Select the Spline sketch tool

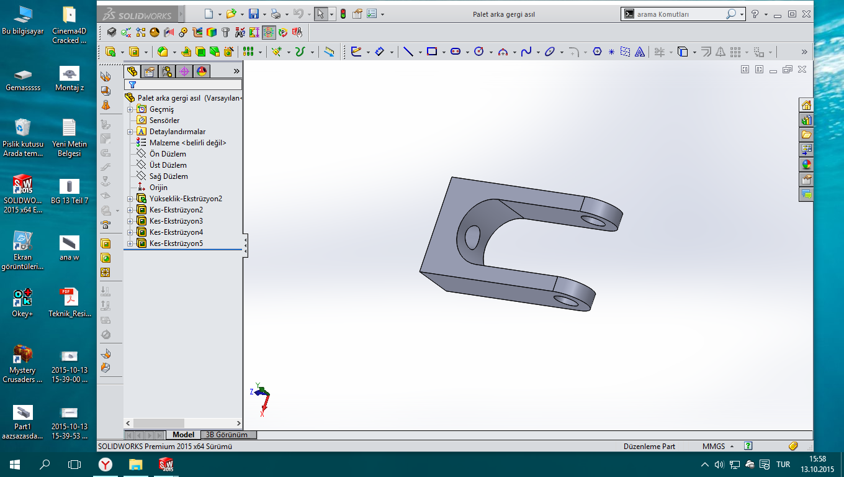point(526,52)
